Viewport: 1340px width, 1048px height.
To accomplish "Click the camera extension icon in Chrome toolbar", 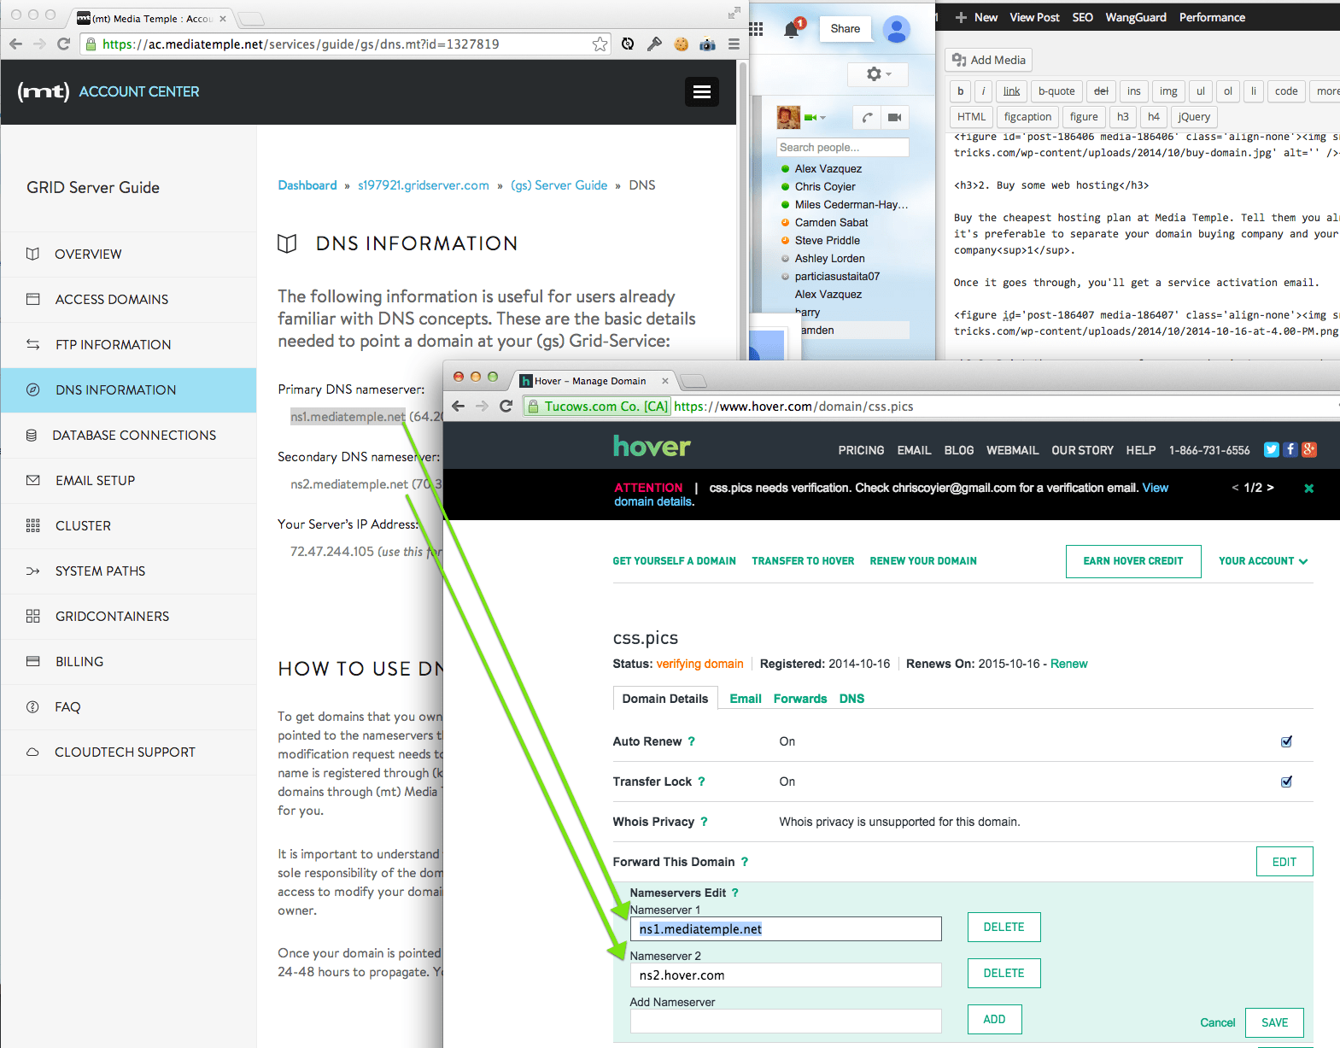I will click(x=707, y=44).
